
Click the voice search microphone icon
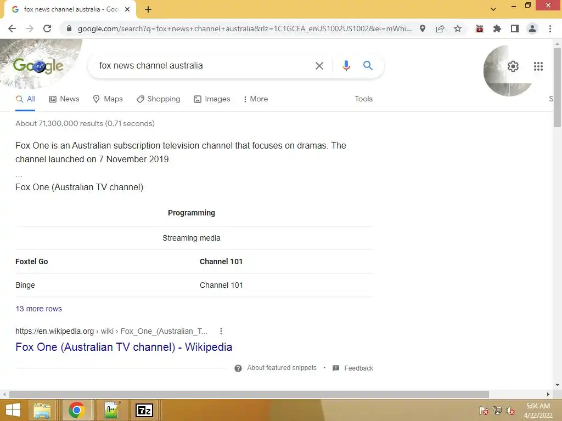click(x=346, y=66)
